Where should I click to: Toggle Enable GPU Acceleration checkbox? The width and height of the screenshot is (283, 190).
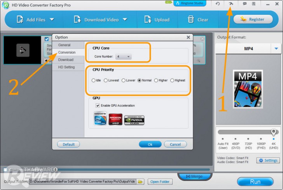click(98, 106)
